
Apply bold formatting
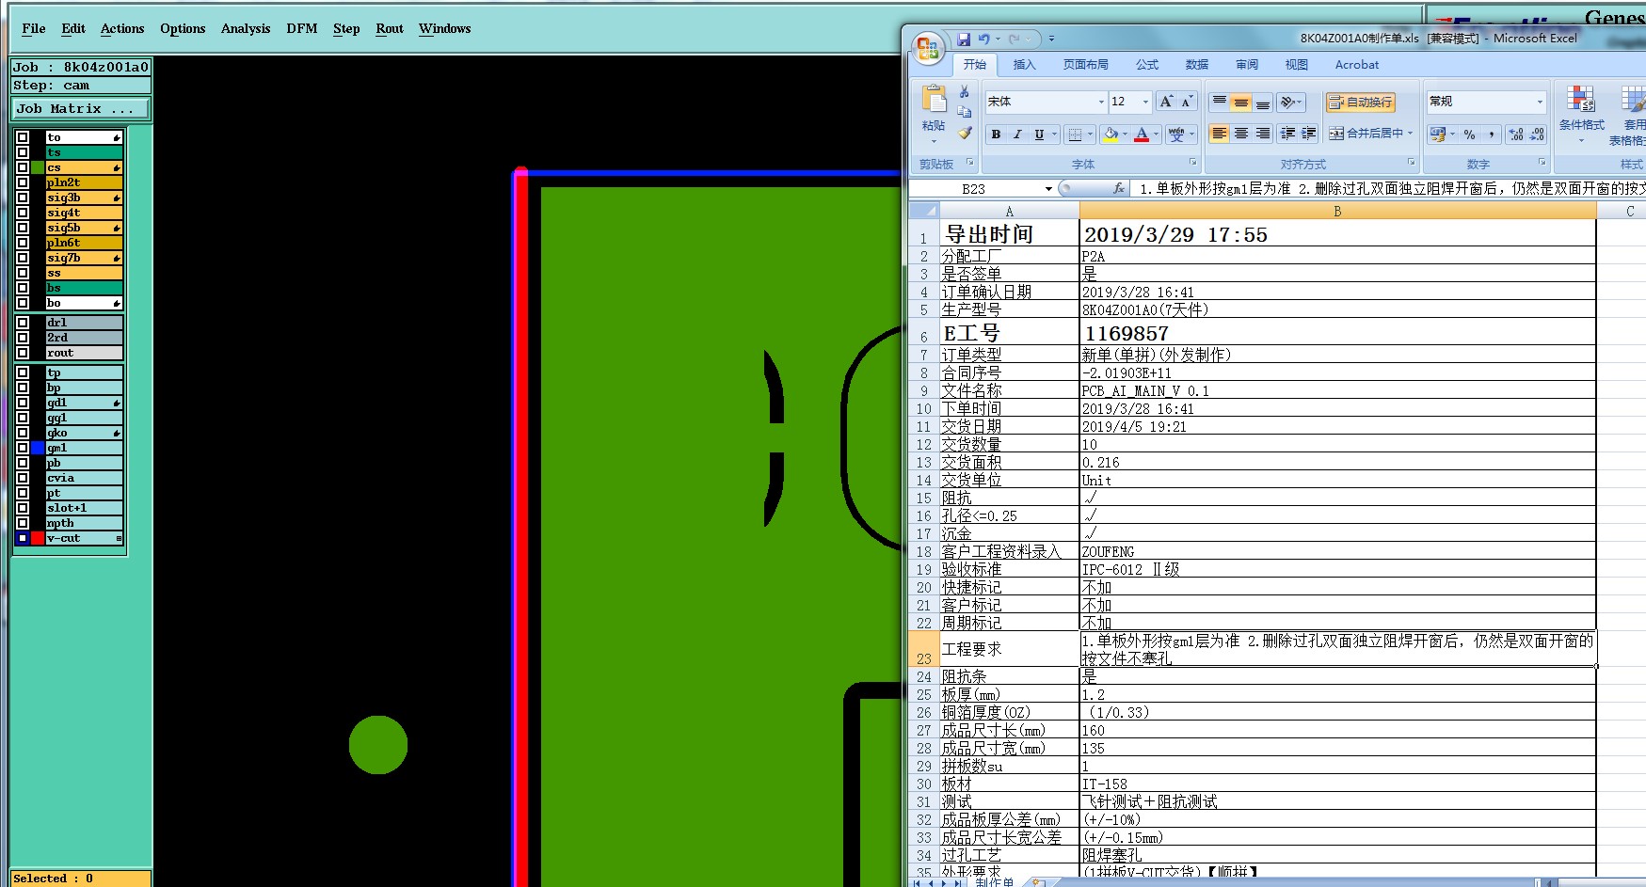pos(996,135)
